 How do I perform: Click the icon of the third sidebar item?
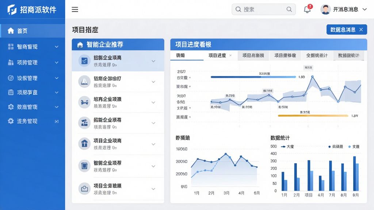click(11, 62)
